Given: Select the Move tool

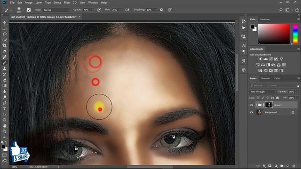Looking at the screenshot, I should (x=4, y=23).
